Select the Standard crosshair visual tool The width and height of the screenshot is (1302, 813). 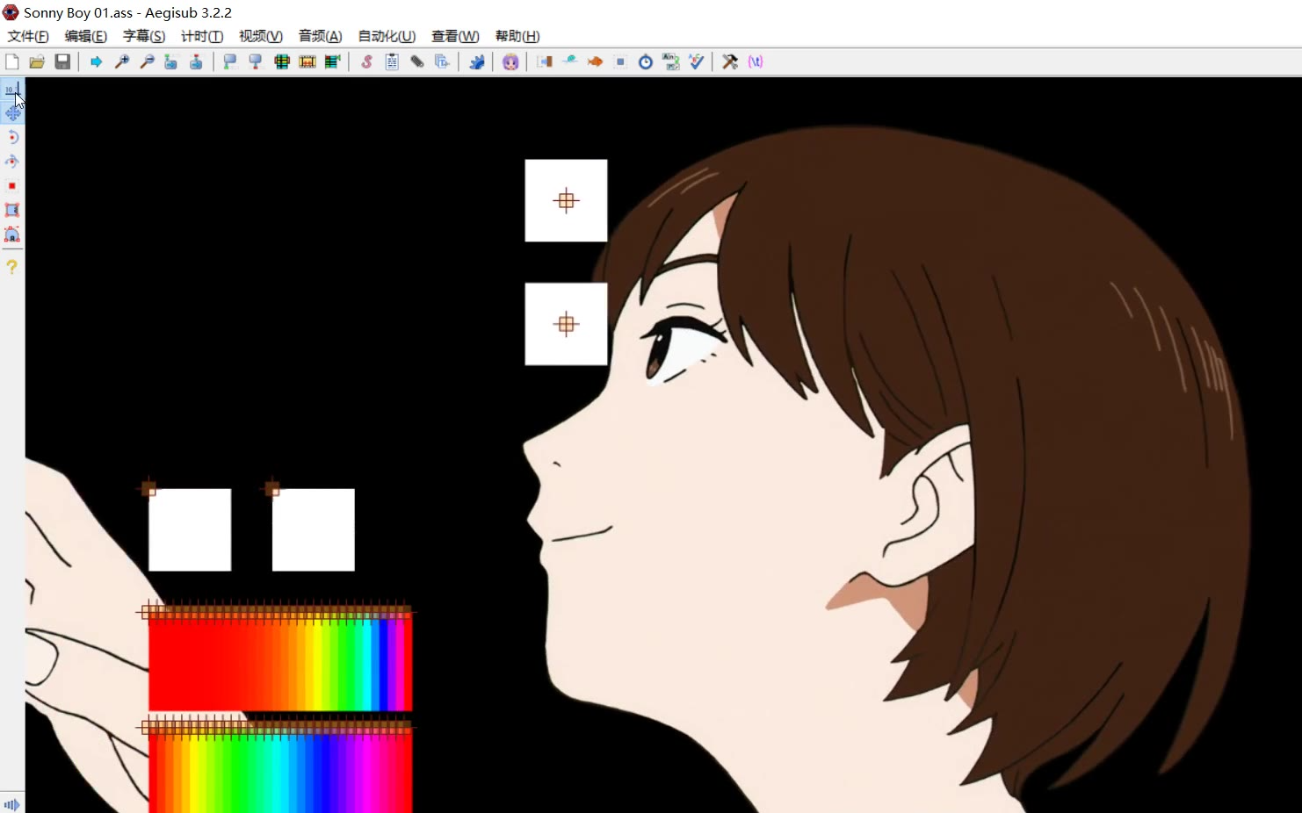[12, 89]
